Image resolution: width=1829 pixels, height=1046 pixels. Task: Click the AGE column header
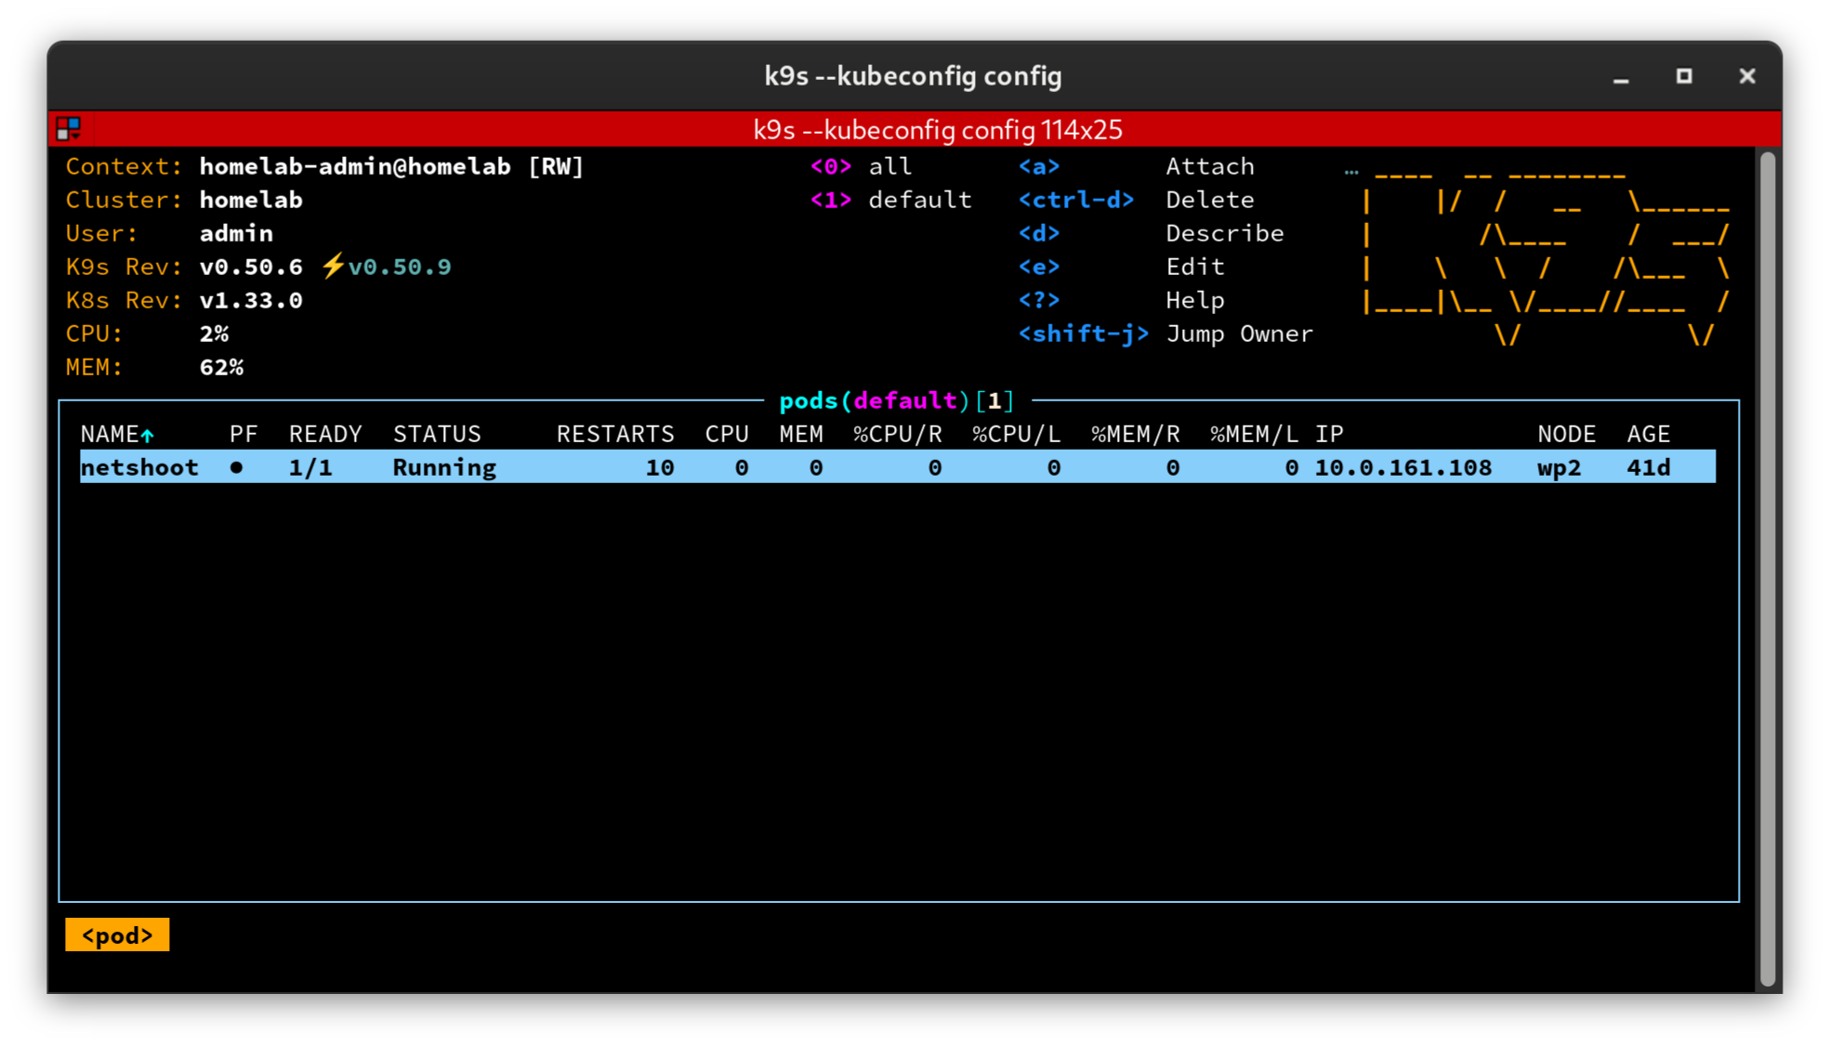coord(1649,434)
